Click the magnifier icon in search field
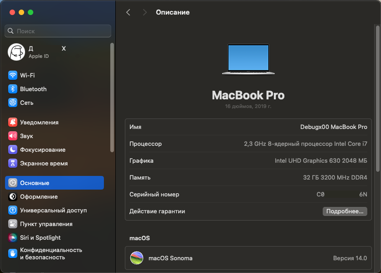381x273 pixels. point(10,31)
